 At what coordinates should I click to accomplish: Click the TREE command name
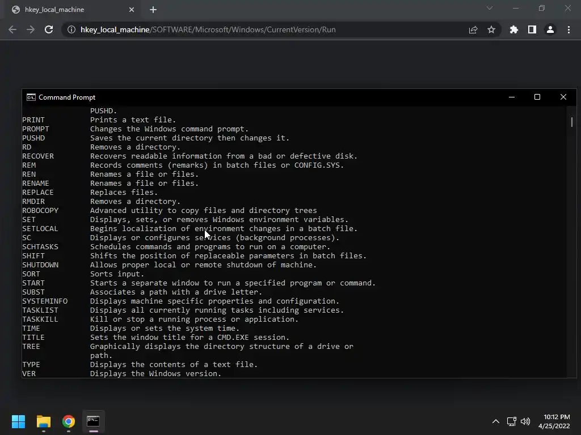click(31, 347)
